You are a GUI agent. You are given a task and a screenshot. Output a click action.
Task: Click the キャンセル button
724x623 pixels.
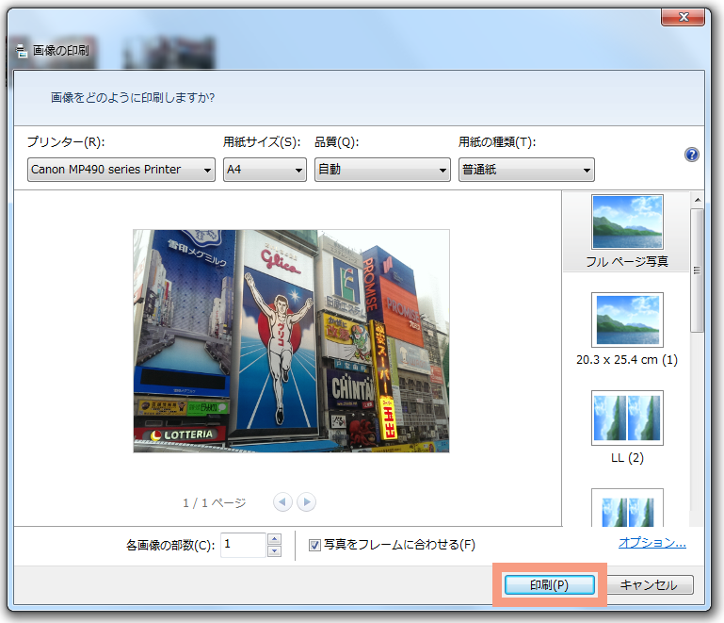pos(649,585)
